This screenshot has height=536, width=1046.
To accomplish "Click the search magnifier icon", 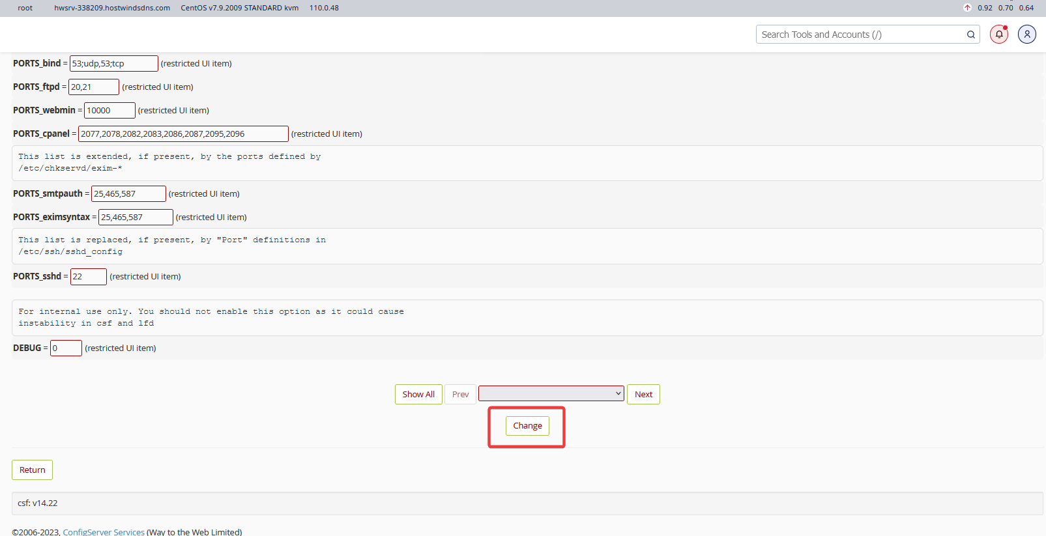I will (x=970, y=35).
